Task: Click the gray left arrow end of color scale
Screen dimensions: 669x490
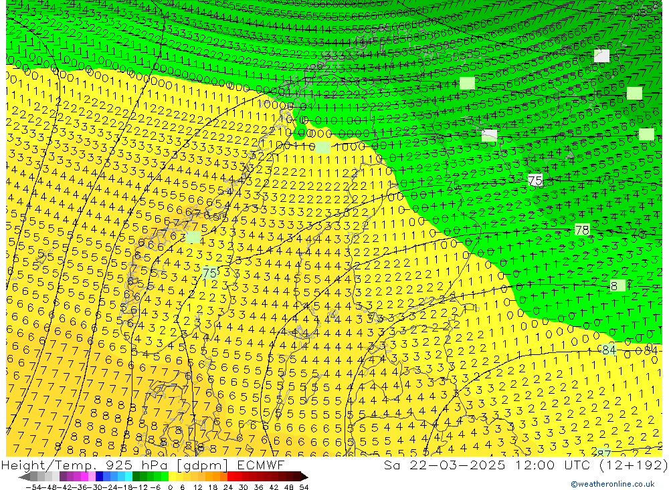Action: pos(24,477)
